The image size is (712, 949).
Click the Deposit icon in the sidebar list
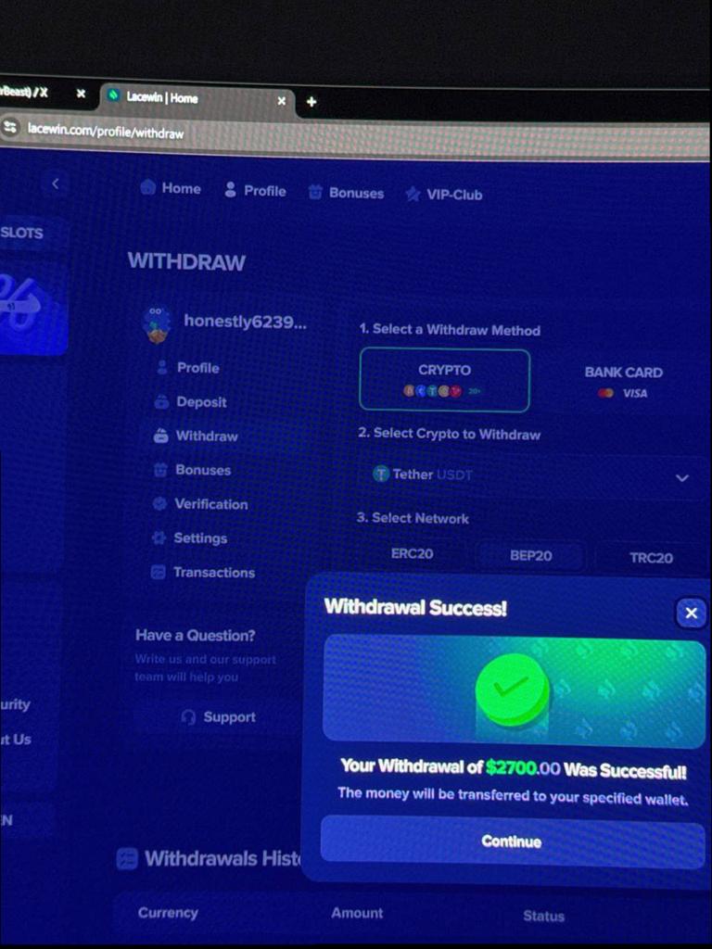[x=161, y=402]
